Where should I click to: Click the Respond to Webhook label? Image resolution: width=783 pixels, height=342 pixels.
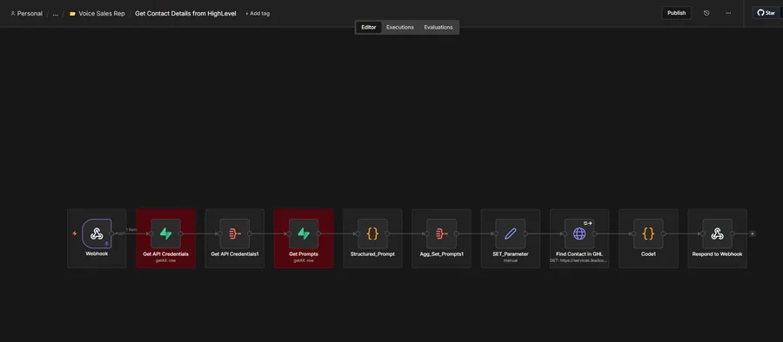click(717, 253)
